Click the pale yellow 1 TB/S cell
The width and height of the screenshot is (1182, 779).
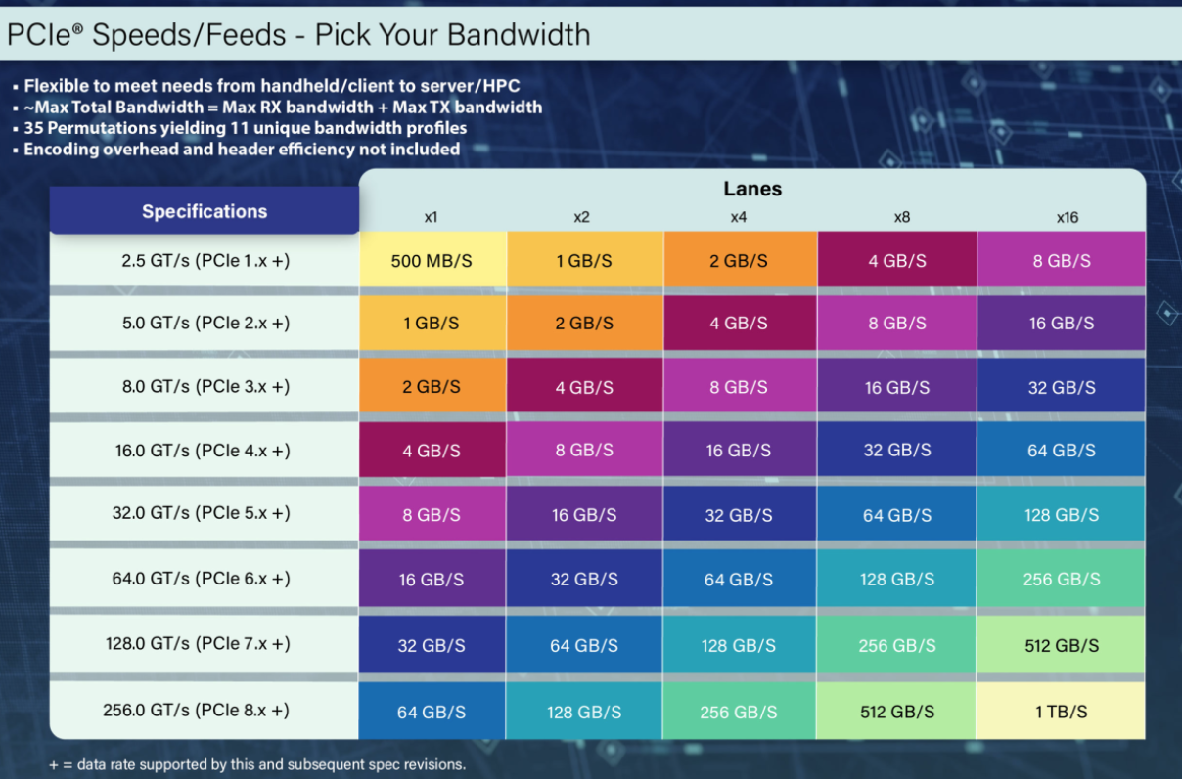pos(1061,711)
